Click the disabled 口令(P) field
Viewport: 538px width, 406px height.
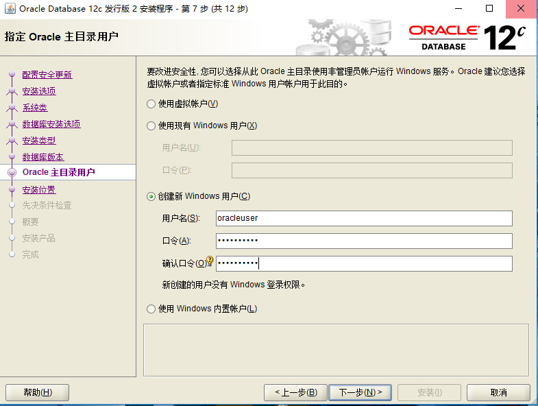tap(372, 170)
